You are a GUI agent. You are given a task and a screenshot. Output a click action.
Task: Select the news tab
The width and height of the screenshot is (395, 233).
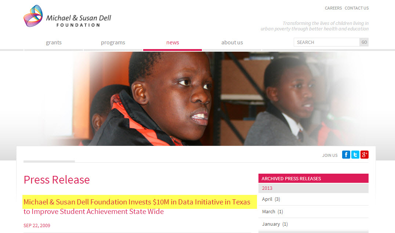173,42
